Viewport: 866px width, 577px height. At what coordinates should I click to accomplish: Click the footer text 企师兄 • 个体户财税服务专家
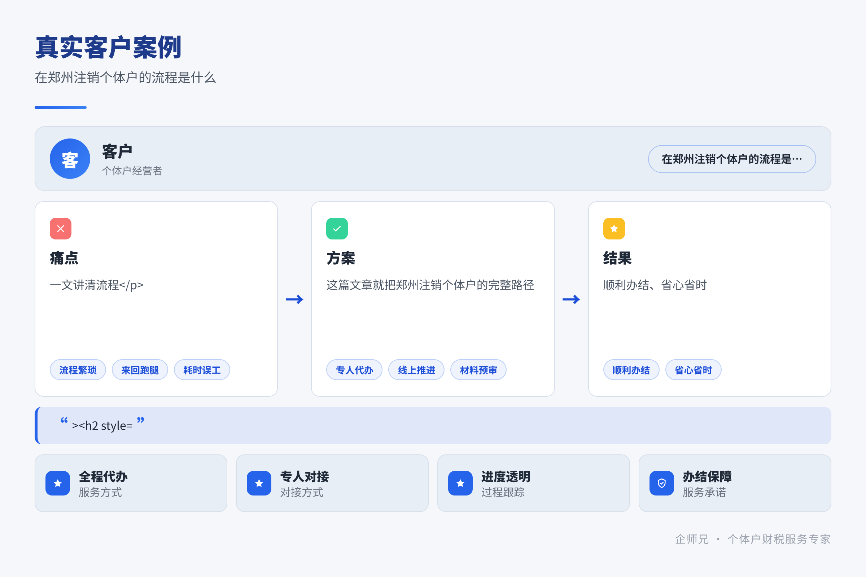coord(753,539)
